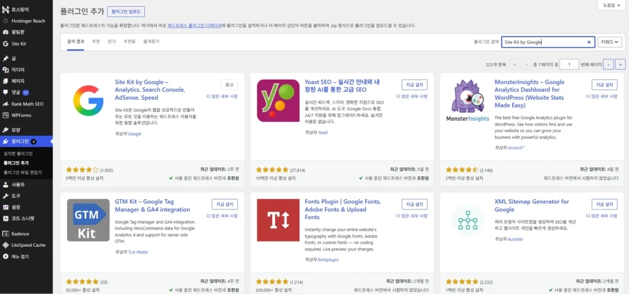View more details for MonsterInsights
Screen dimensions: 629x294
[x=601, y=96]
